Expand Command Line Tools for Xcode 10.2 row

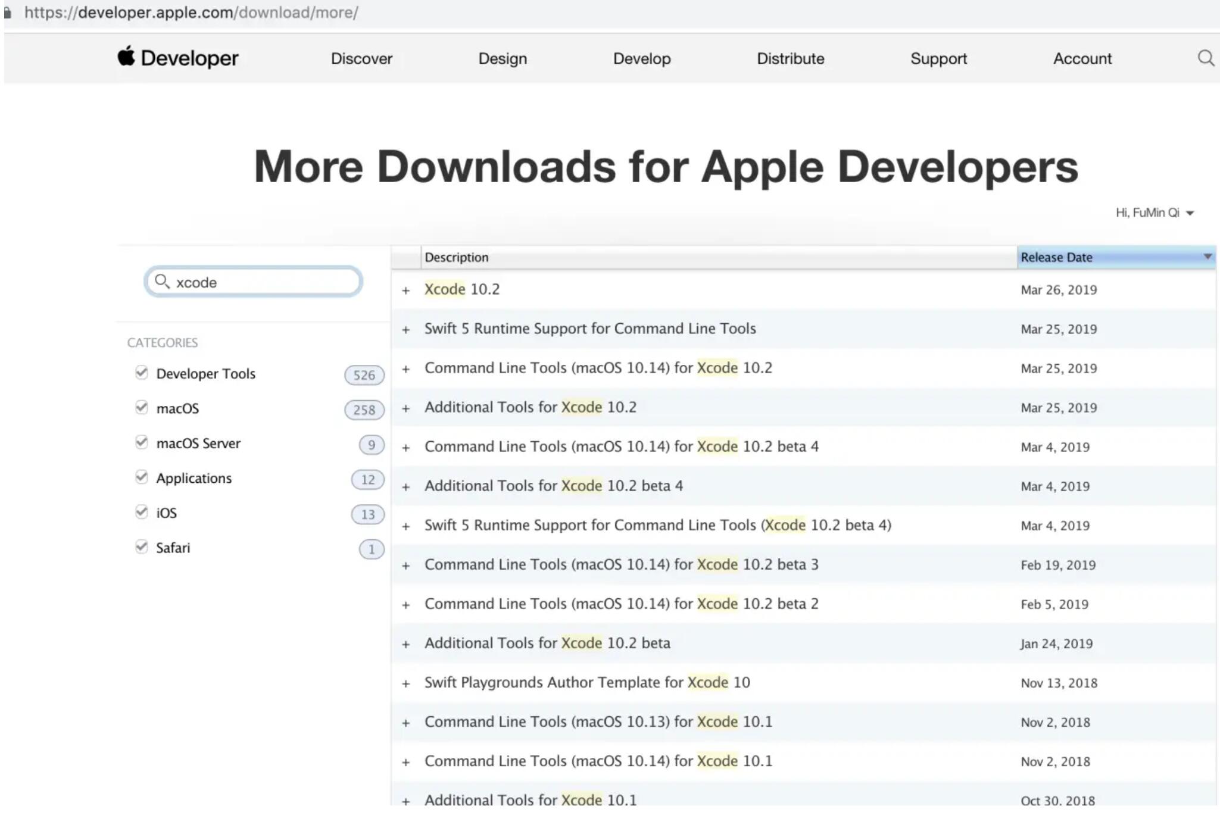(x=405, y=369)
